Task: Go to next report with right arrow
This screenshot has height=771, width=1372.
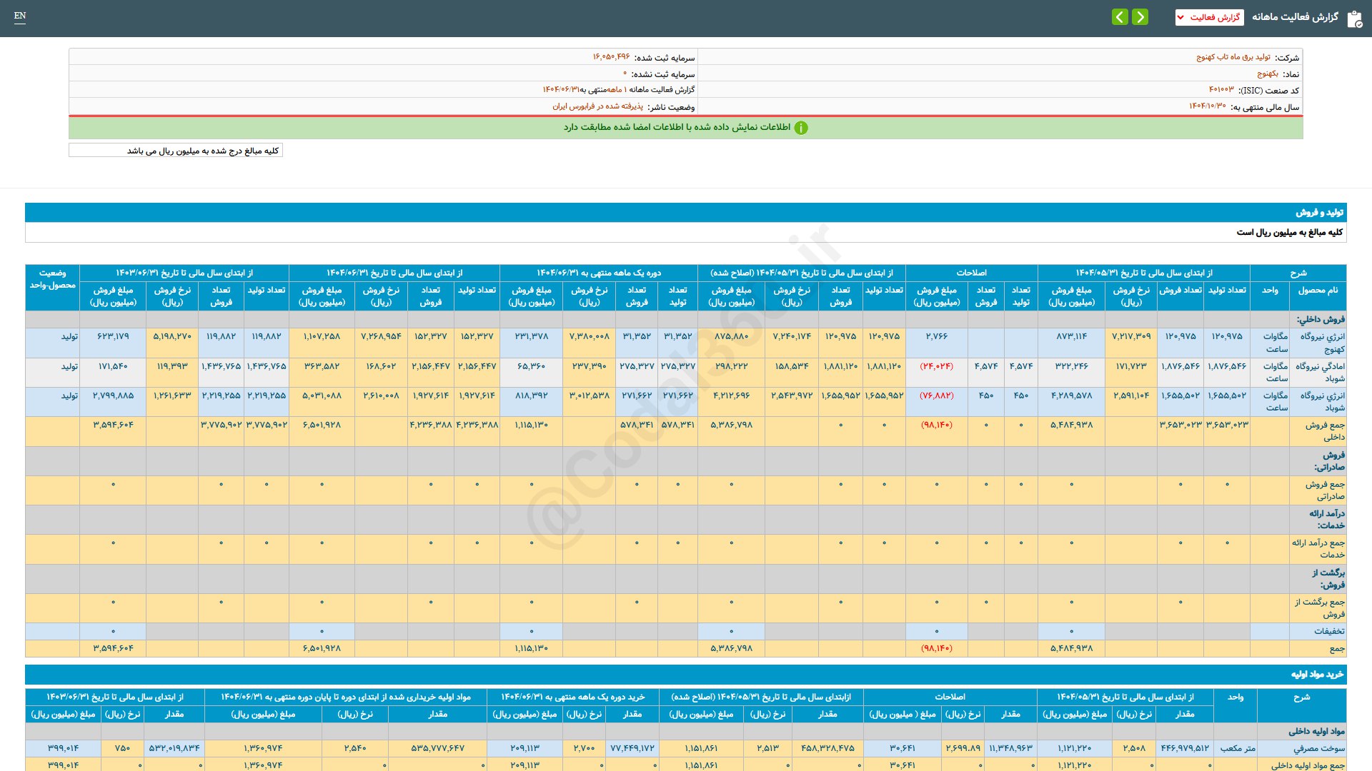Action: [x=1140, y=17]
